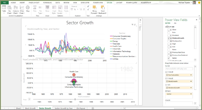
Task: Open the Bar Chart visualization menu
Action: [10, 9]
